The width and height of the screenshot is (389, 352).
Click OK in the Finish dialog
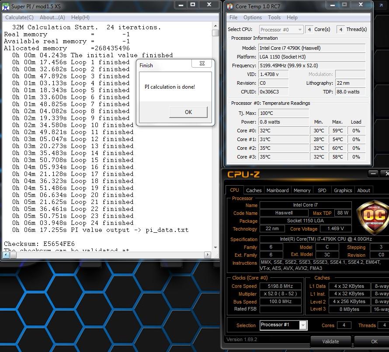pos(188,112)
